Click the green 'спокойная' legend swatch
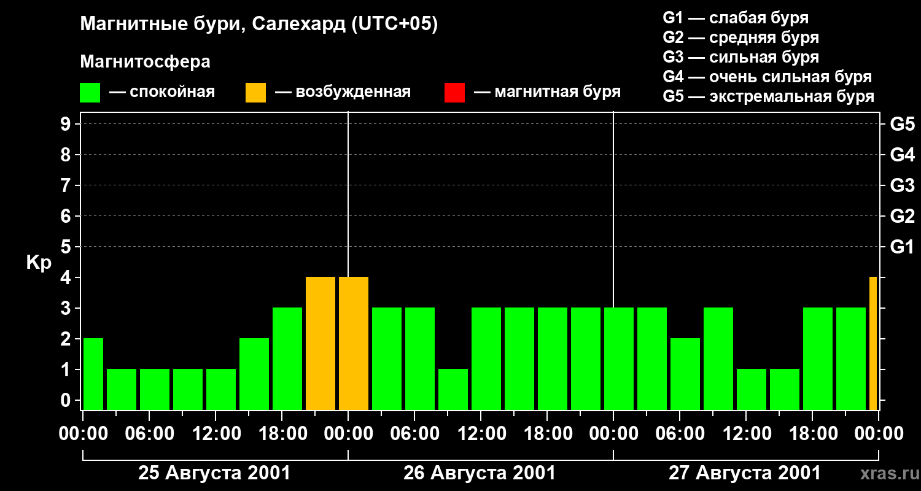Image resolution: width=921 pixels, height=491 pixels. [x=90, y=93]
